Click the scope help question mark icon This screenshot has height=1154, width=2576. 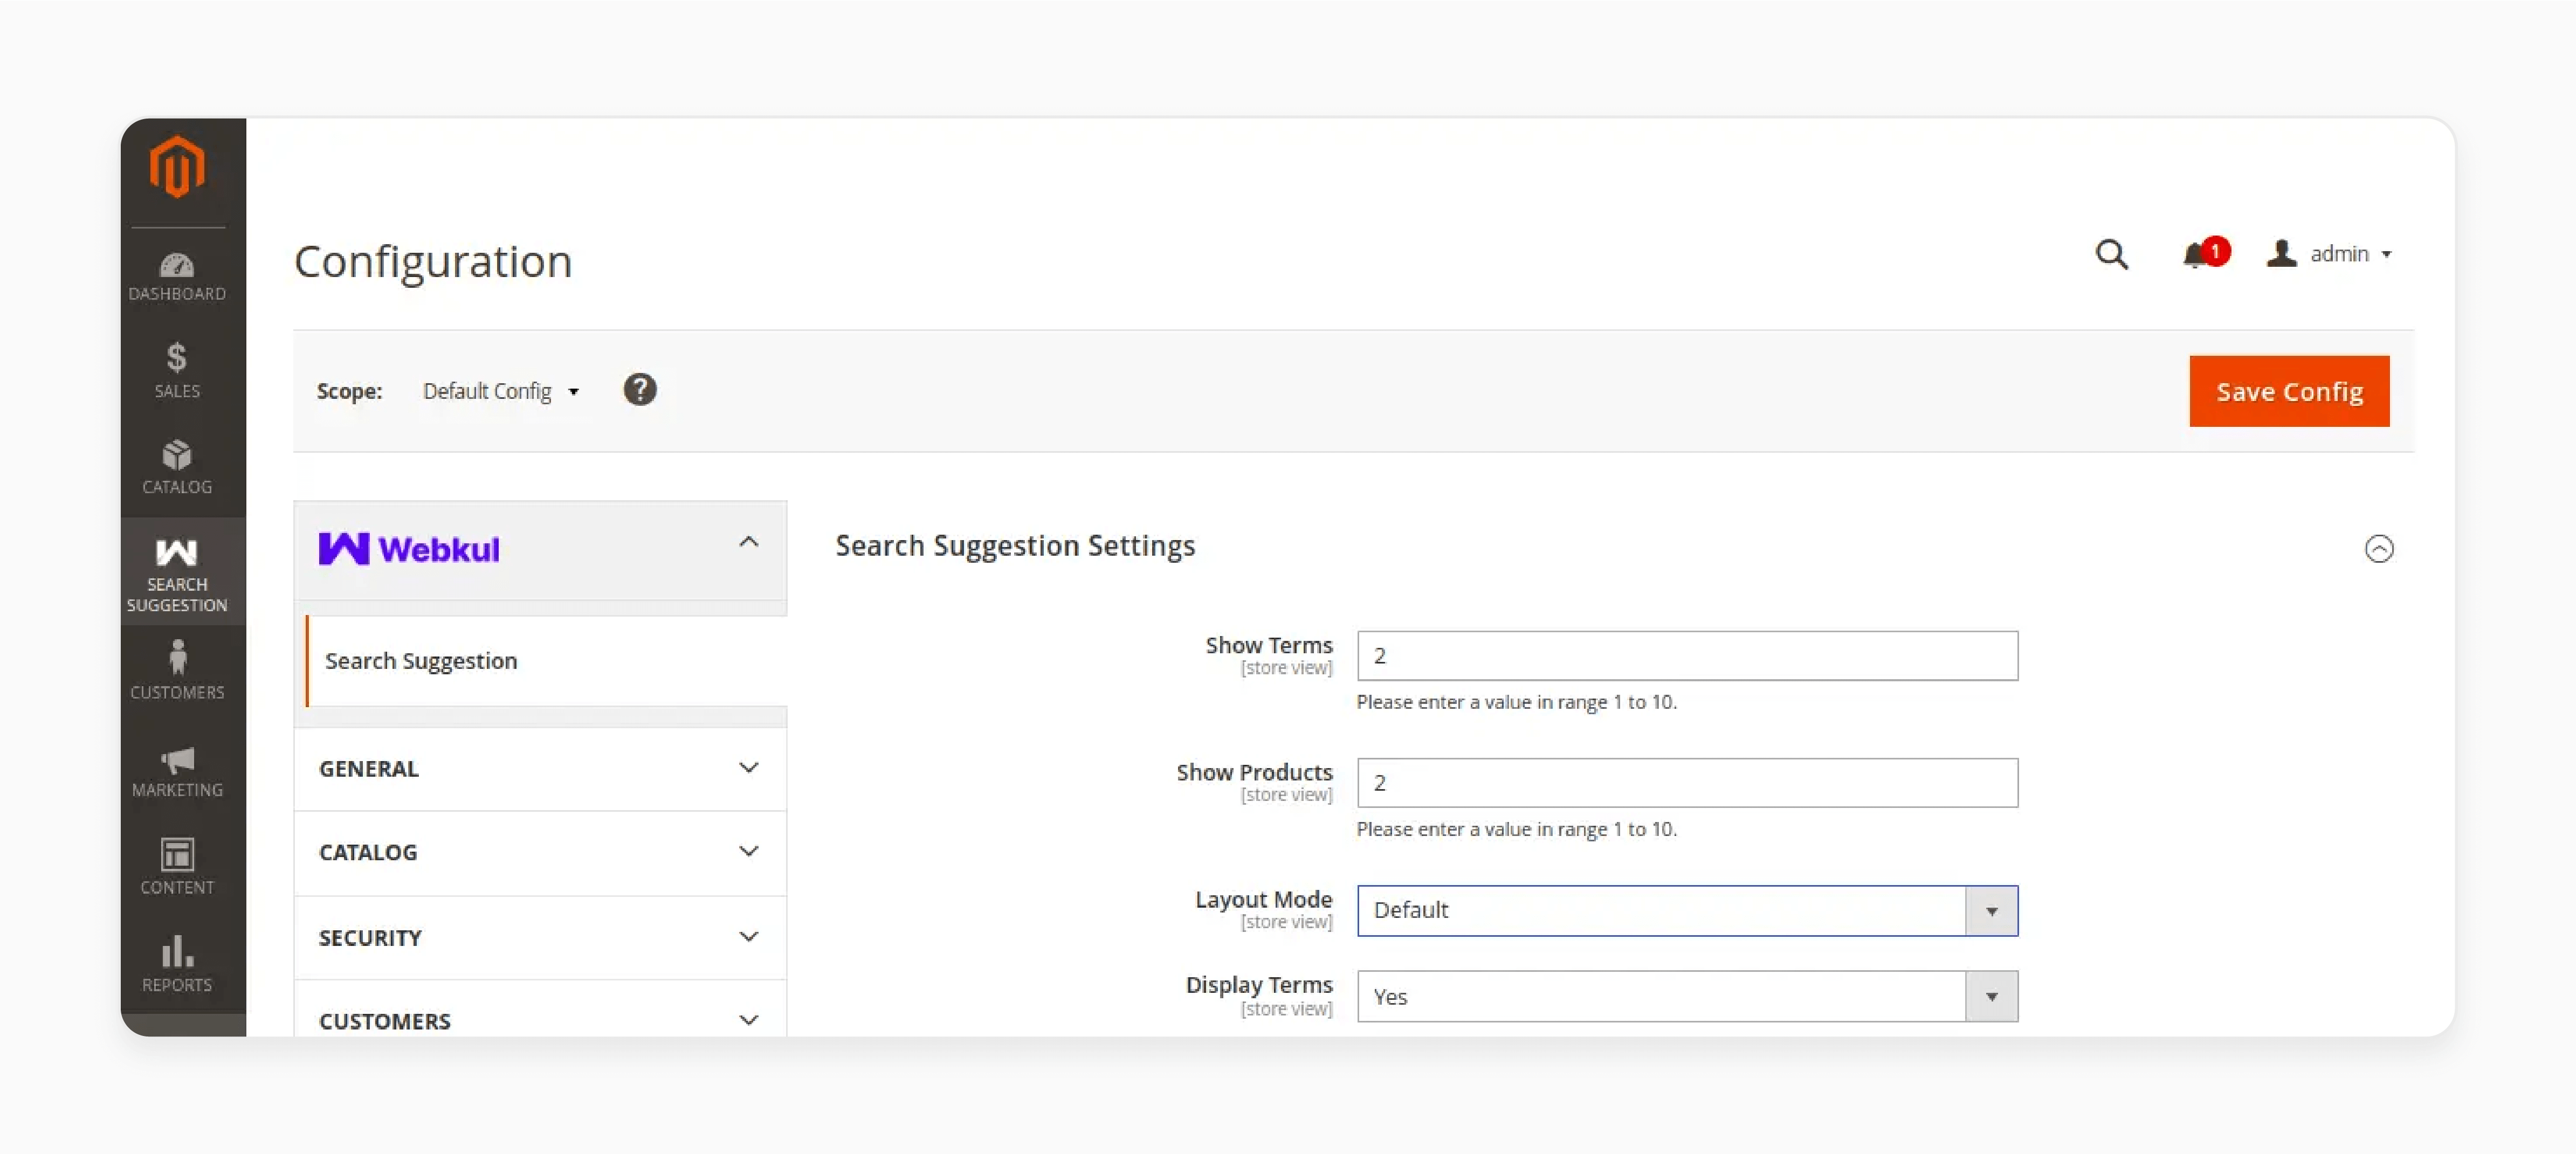pyautogui.click(x=640, y=390)
